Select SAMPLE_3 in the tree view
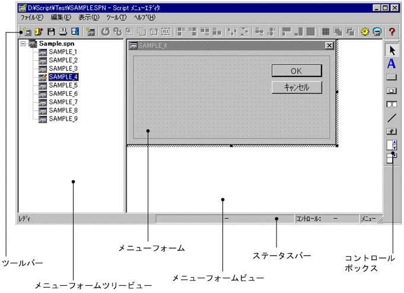The width and height of the screenshot is (404, 293). [x=63, y=69]
